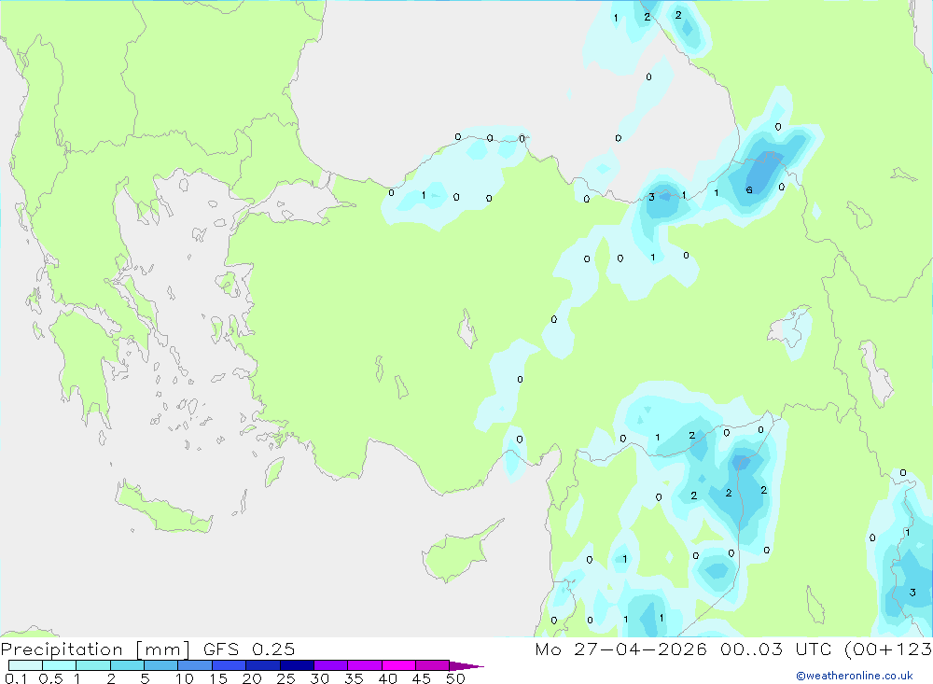Screen dimensions: 933x684
Task: Select the 0.5–1 mm legend color swatch
Action: (x=59, y=665)
